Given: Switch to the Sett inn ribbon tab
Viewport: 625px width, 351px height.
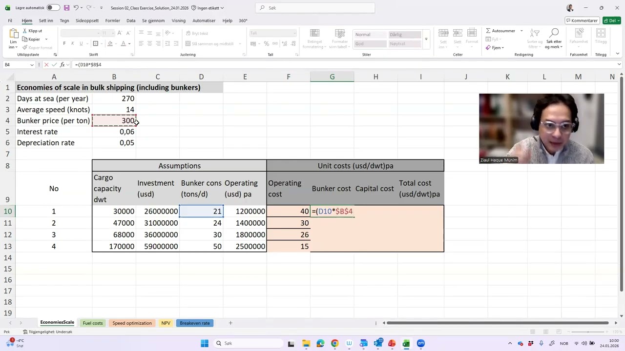Looking at the screenshot, I should click(x=46, y=20).
